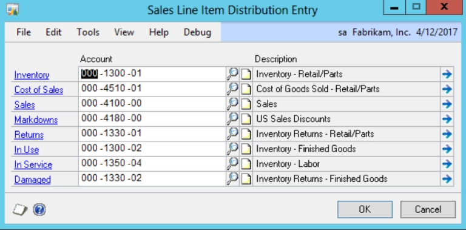Open account lookup for Sales row

click(x=233, y=104)
